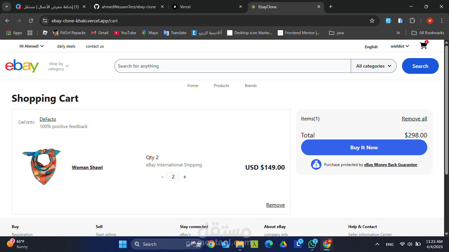Image resolution: width=449 pixels, height=252 pixels.
Task: Decrease quantity with the minus button
Action: pyautogui.click(x=162, y=177)
